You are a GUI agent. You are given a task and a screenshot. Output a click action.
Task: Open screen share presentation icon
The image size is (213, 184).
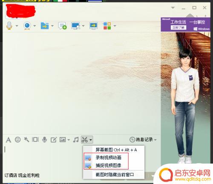pyautogui.click(x=93, y=26)
